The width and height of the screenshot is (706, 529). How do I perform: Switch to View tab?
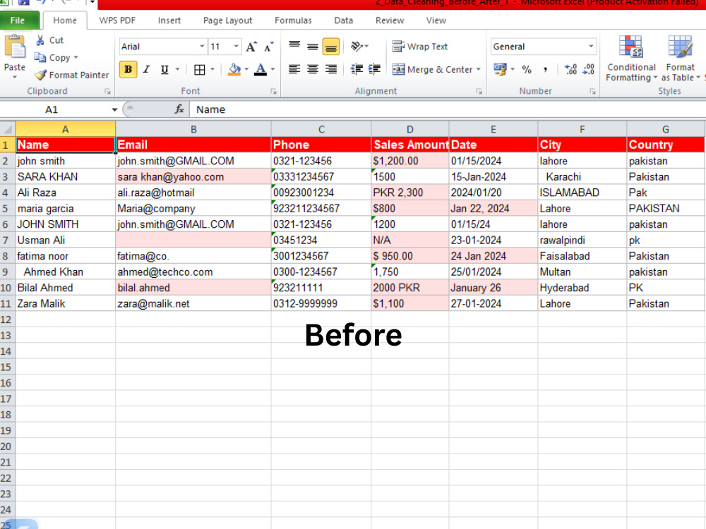pyautogui.click(x=436, y=20)
